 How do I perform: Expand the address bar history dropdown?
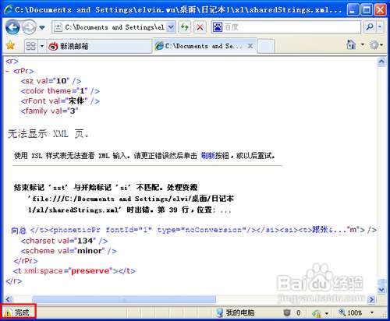click(x=171, y=27)
